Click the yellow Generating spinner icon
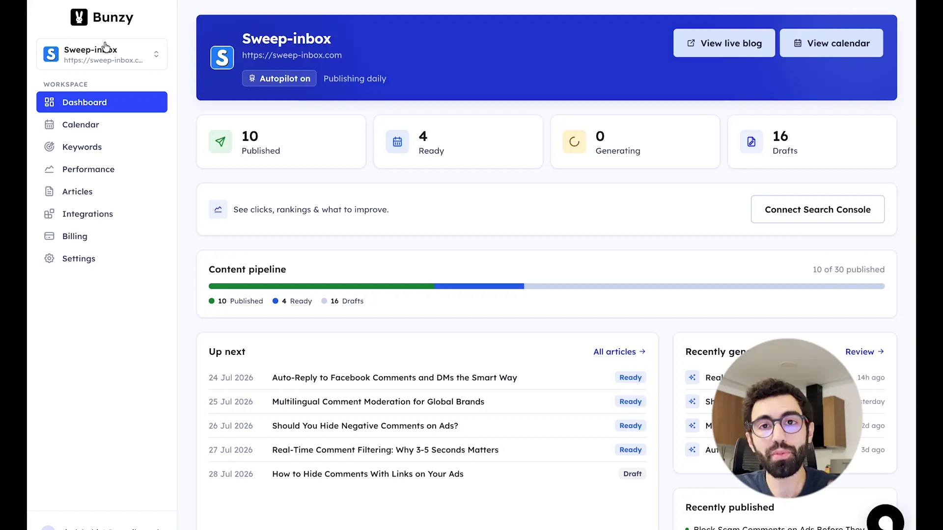943x530 pixels. coord(574,142)
